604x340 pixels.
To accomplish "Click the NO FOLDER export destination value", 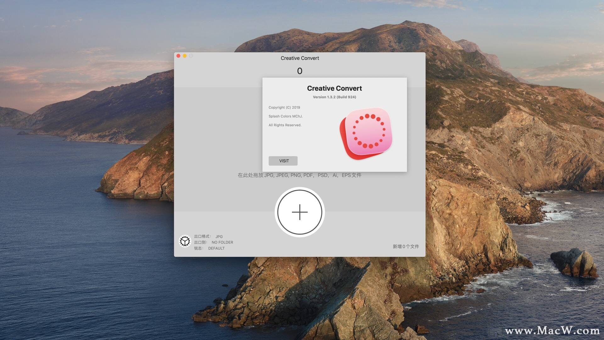I will [222, 242].
